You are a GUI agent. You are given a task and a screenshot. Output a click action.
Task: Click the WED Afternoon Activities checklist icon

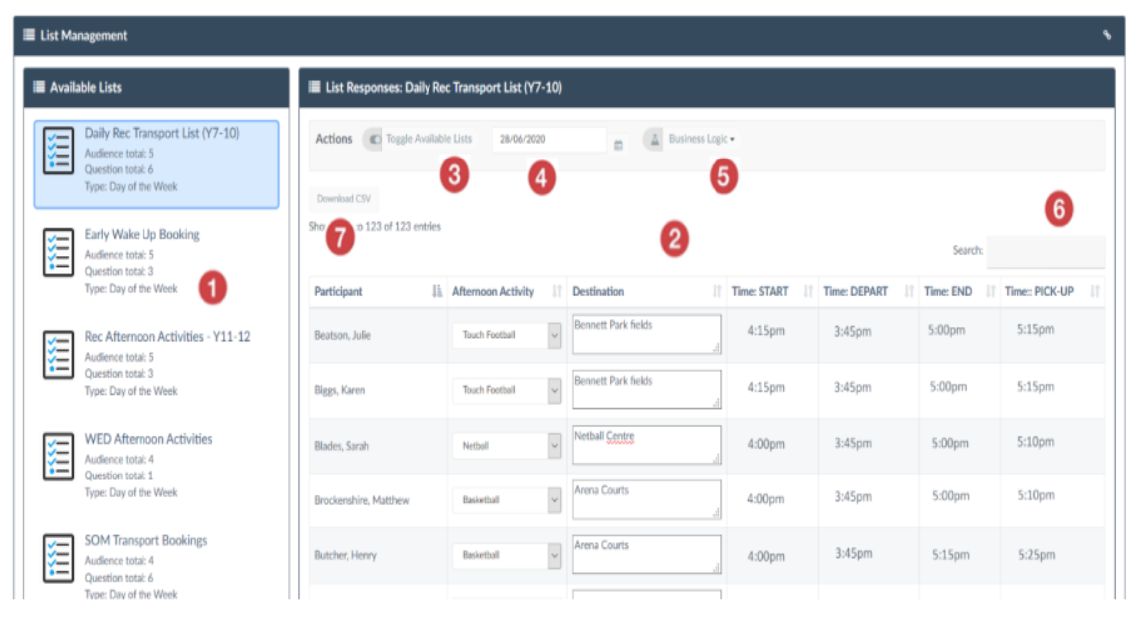(x=58, y=457)
